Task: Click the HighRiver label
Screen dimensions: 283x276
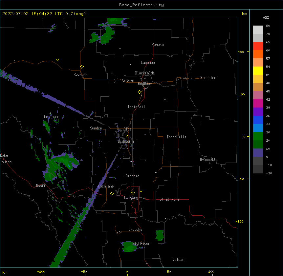Action: click(141, 244)
